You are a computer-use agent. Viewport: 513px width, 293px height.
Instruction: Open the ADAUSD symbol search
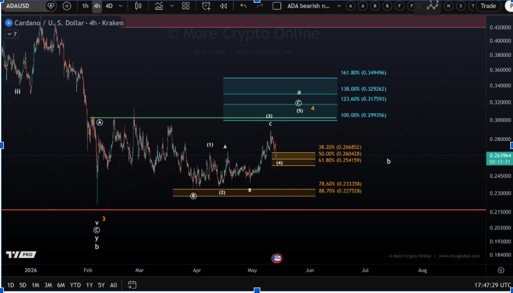[18, 6]
